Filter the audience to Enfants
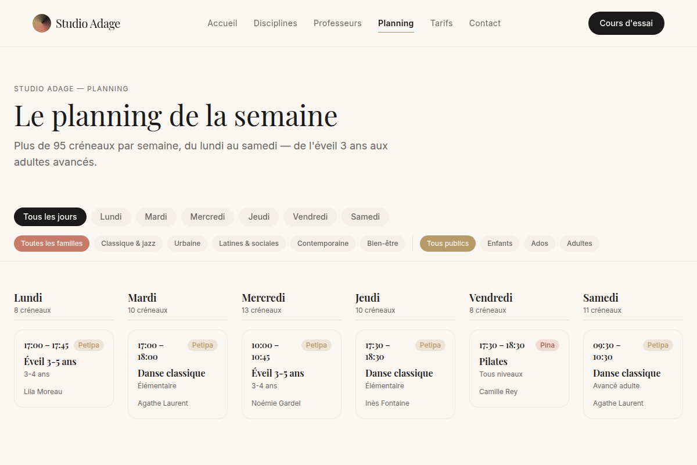Image resolution: width=697 pixels, height=465 pixels. coord(500,244)
